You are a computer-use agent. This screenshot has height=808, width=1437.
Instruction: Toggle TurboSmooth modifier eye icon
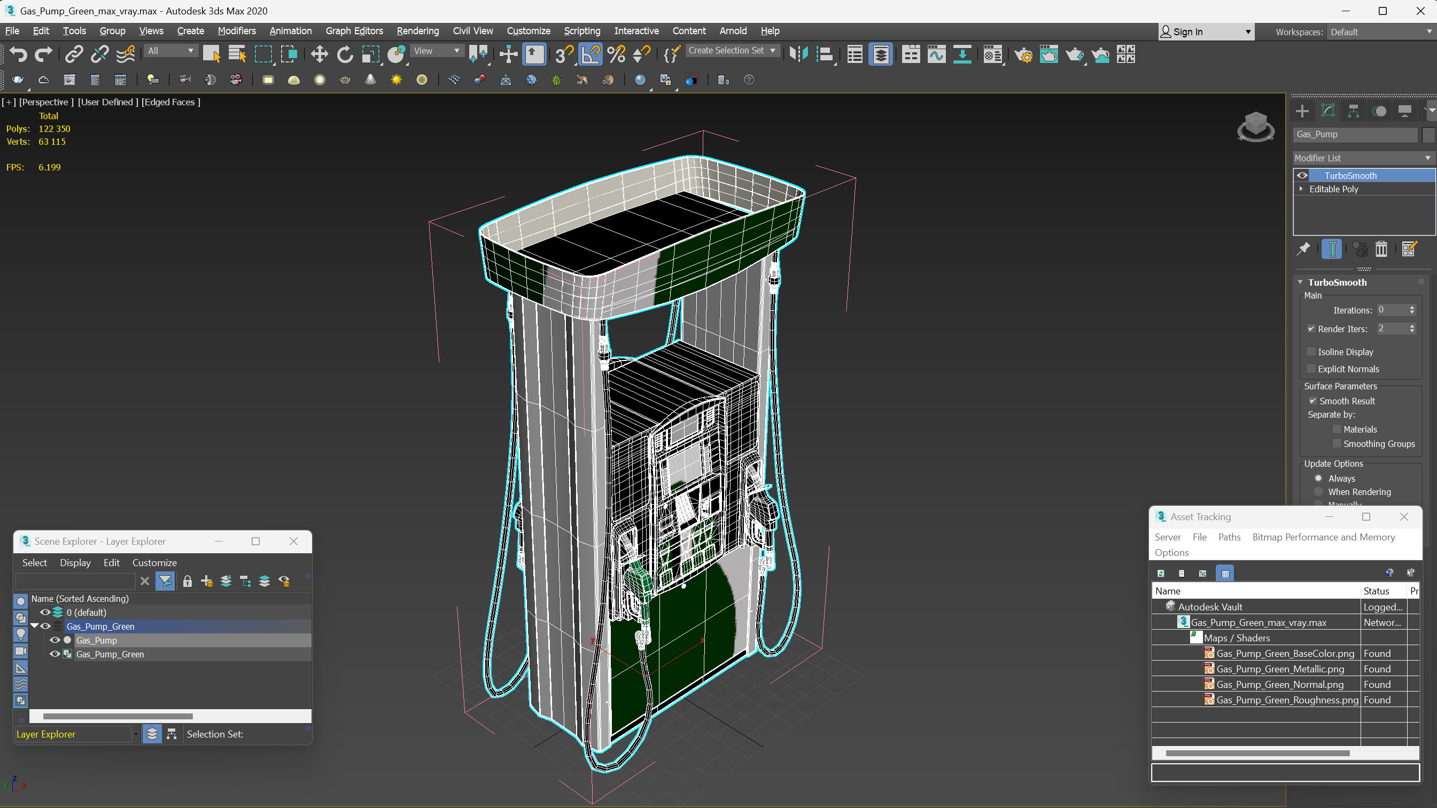pyautogui.click(x=1302, y=176)
